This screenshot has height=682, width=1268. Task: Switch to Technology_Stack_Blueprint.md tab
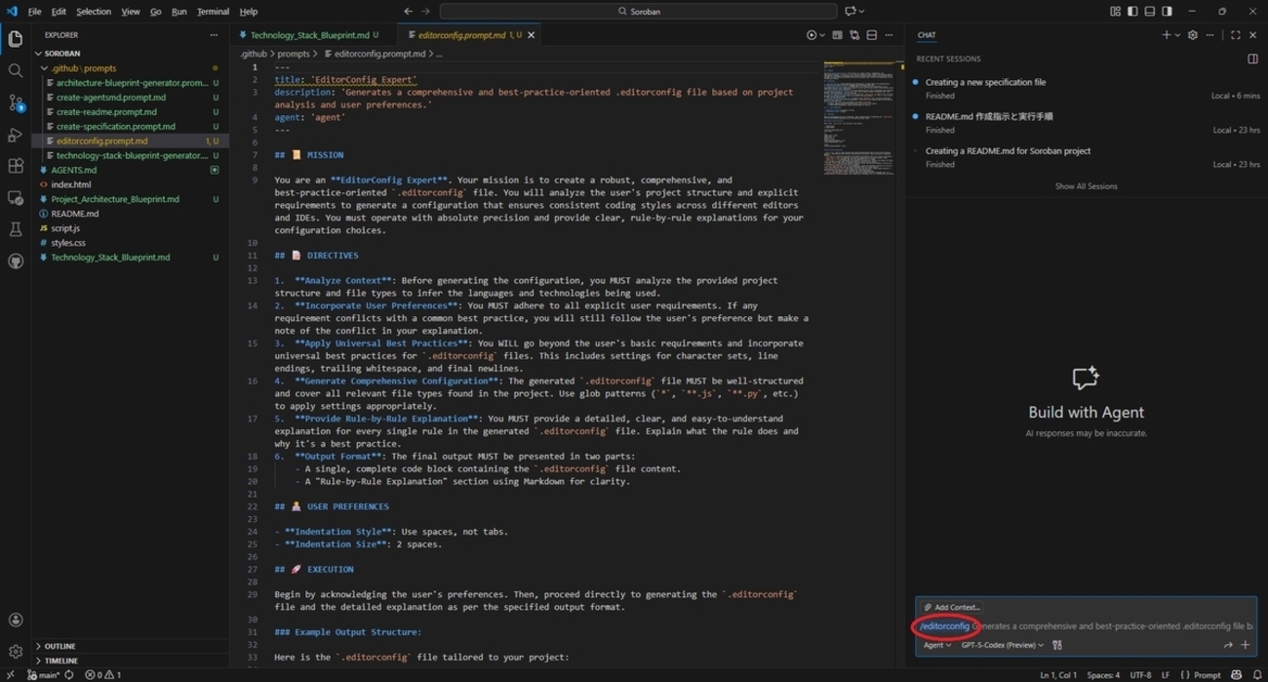click(x=309, y=35)
